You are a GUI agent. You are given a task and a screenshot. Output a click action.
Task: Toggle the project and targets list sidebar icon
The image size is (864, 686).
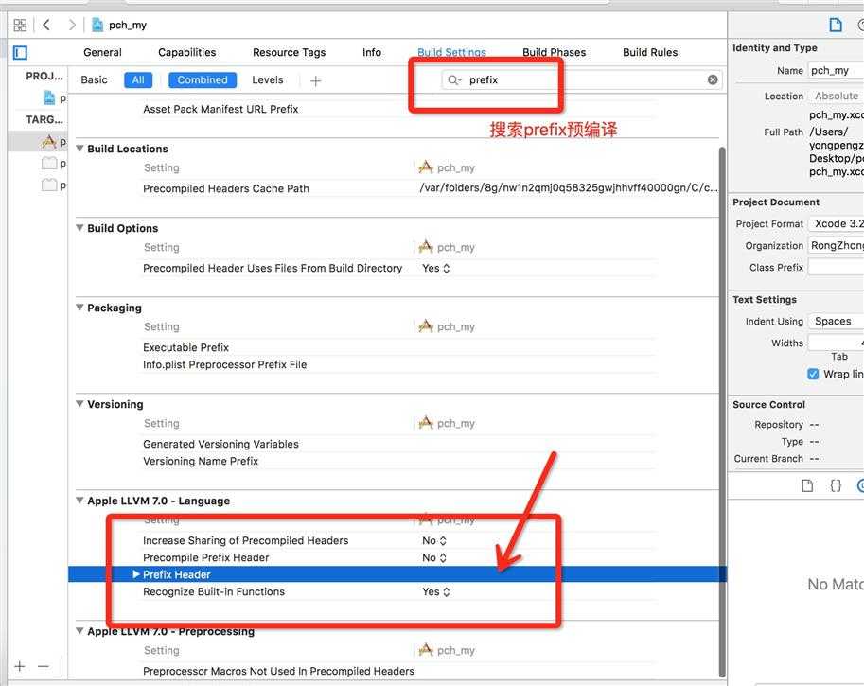pyautogui.click(x=21, y=53)
